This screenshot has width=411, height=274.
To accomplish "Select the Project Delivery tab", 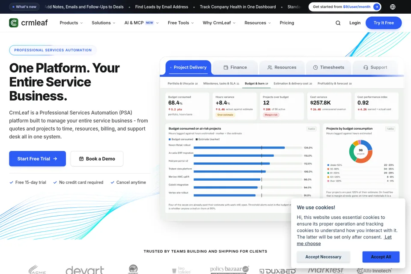I will point(188,67).
